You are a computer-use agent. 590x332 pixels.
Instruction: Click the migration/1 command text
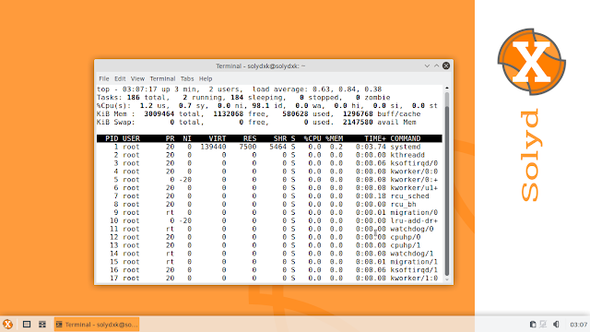coord(414,262)
